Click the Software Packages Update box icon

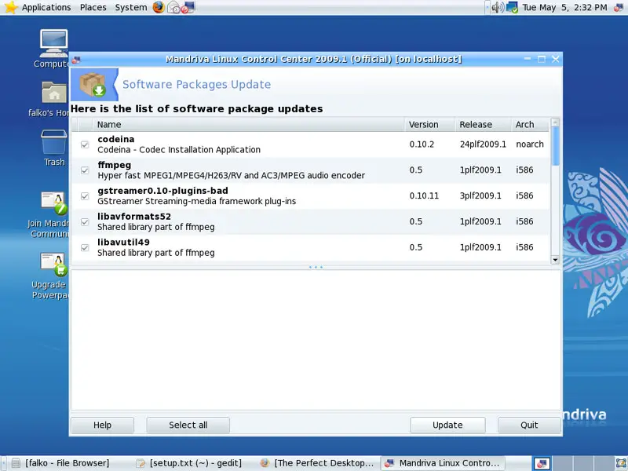(x=93, y=85)
